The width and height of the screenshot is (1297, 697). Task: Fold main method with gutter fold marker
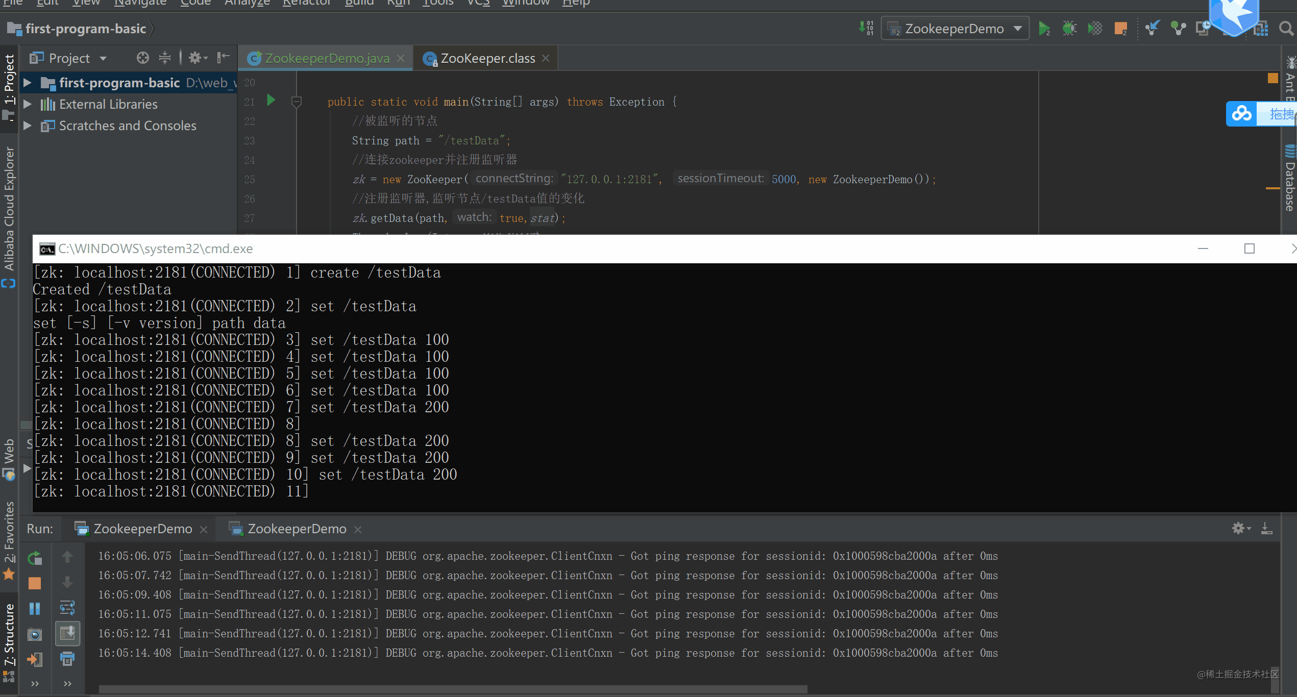coord(296,102)
